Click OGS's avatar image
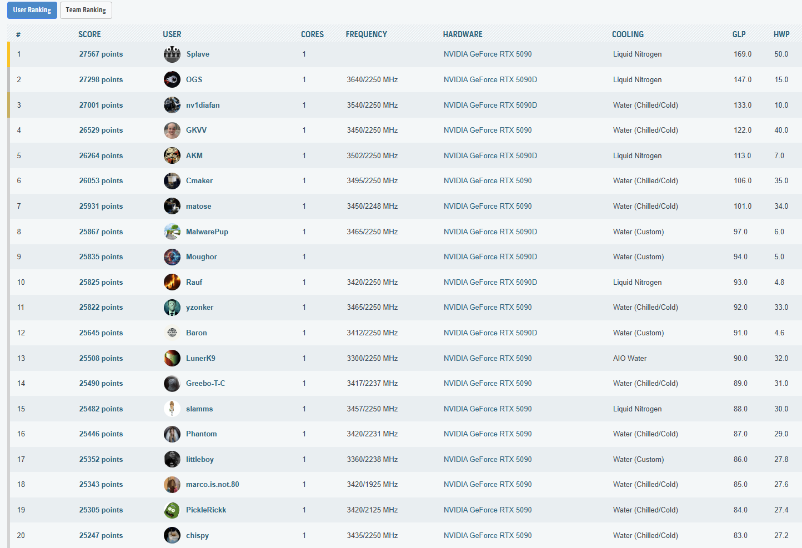This screenshot has width=802, height=548. (172, 79)
